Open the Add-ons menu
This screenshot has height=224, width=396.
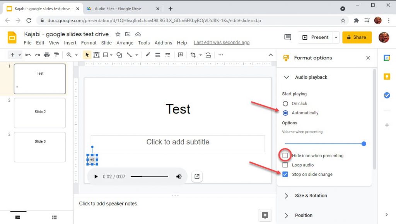pyautogui.click(x=164, y=43)
